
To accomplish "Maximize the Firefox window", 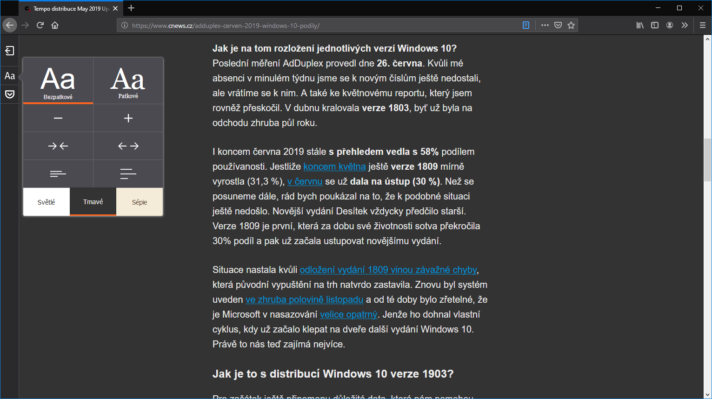I will tap(679, 8).
